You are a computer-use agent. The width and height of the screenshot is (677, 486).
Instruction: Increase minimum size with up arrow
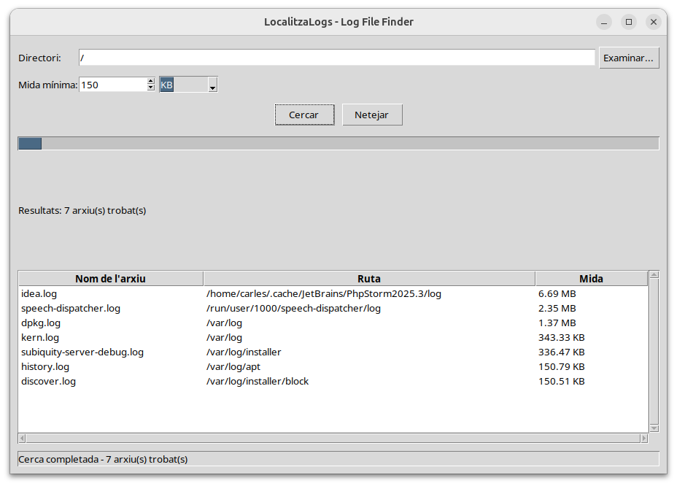(x=151, y=81)
